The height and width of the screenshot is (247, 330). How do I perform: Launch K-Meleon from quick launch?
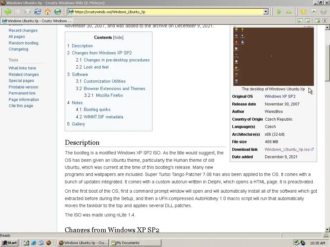tap(49, 243)
